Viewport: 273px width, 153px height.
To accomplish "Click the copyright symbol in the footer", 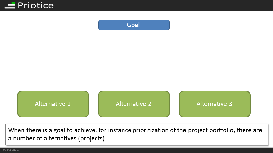I will click(4, 150).
